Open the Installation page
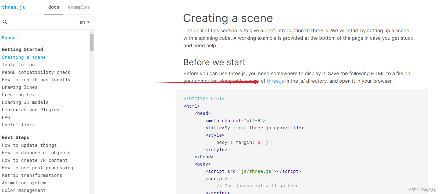440x194 pixels. [18, 65]
